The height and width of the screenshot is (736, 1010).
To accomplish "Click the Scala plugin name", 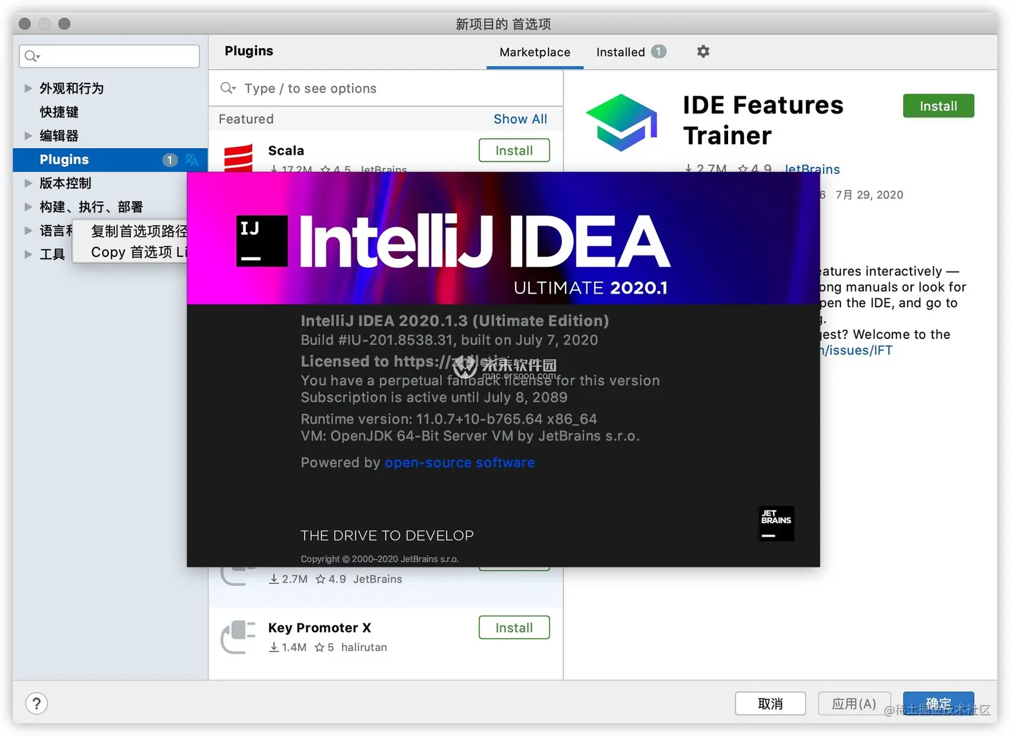I will [286, 150].
